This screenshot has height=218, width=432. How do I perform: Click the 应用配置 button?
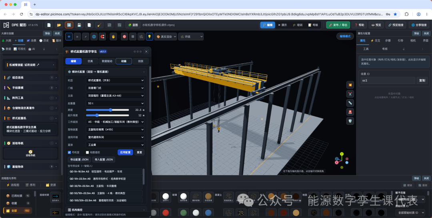125,152
